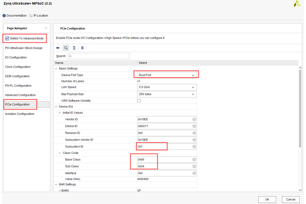Open DDR Configuration page
The image size is (306, 204).
pyautogui.click(x=17, y=76)
